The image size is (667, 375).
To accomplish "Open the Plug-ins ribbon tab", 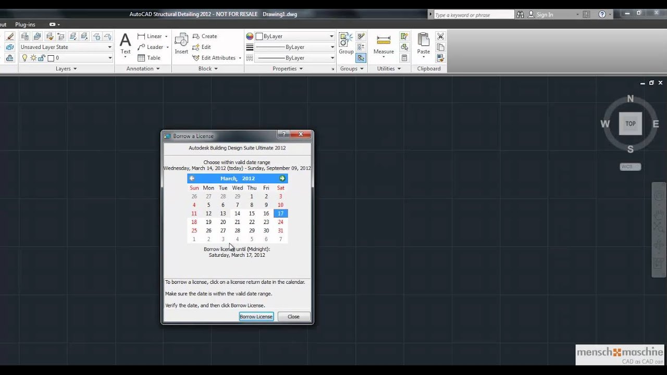I will click(x=25, y=24).
